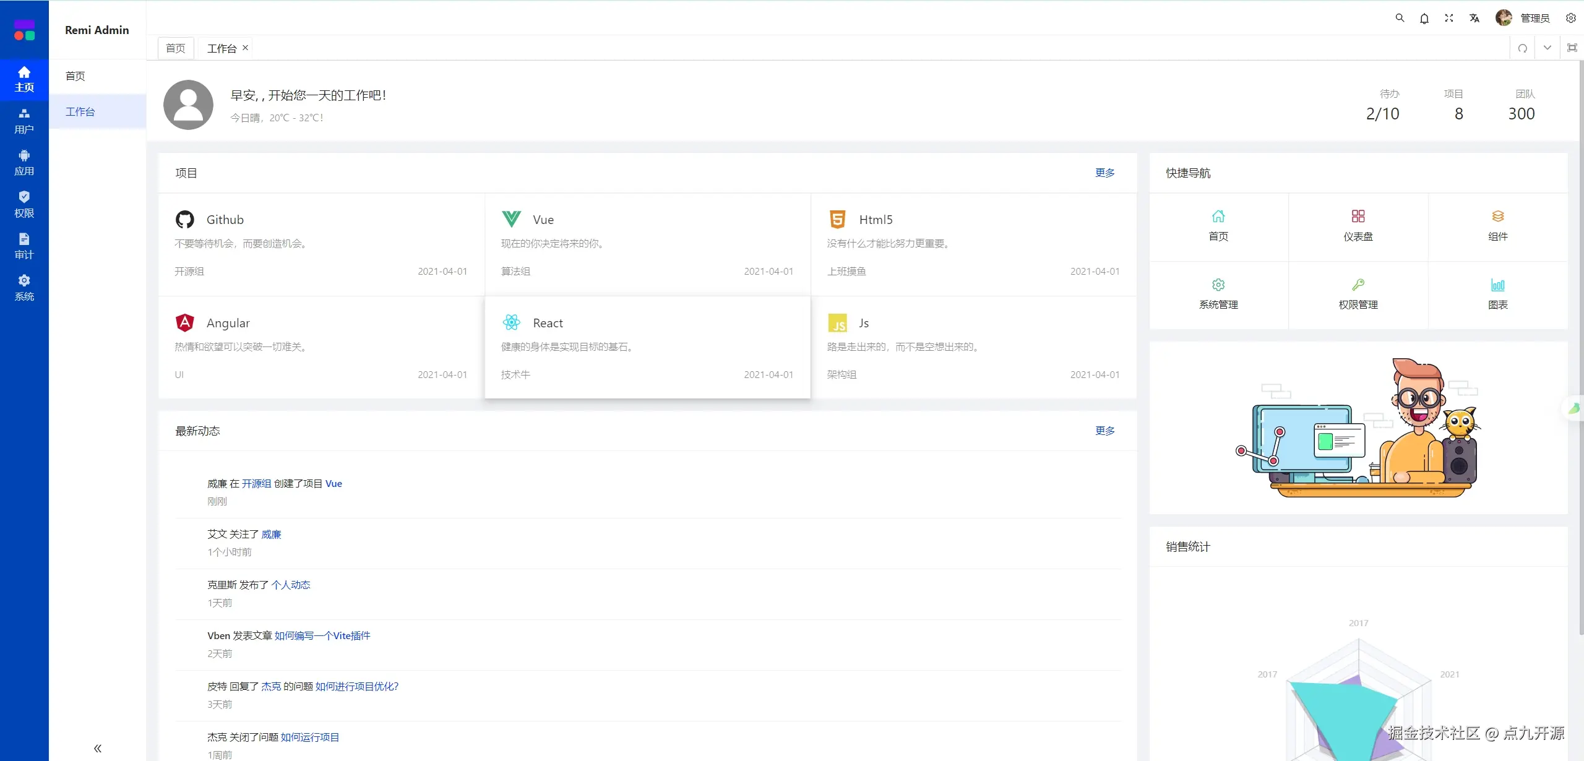The image size is (1584, 761).
Task: Collapse the sidebar with double-chevron
Action: coord(98,748)
